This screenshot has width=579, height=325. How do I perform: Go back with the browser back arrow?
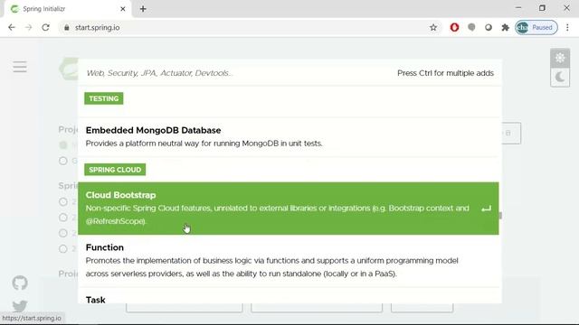pos(12,27)
